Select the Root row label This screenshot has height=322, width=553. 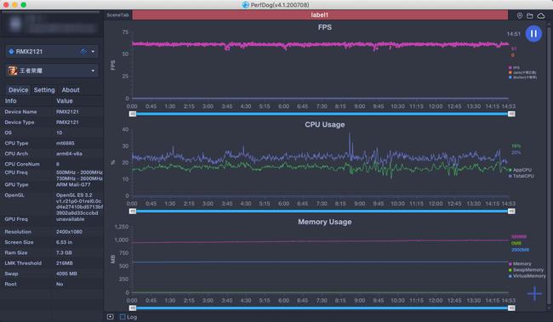(10, 284)
